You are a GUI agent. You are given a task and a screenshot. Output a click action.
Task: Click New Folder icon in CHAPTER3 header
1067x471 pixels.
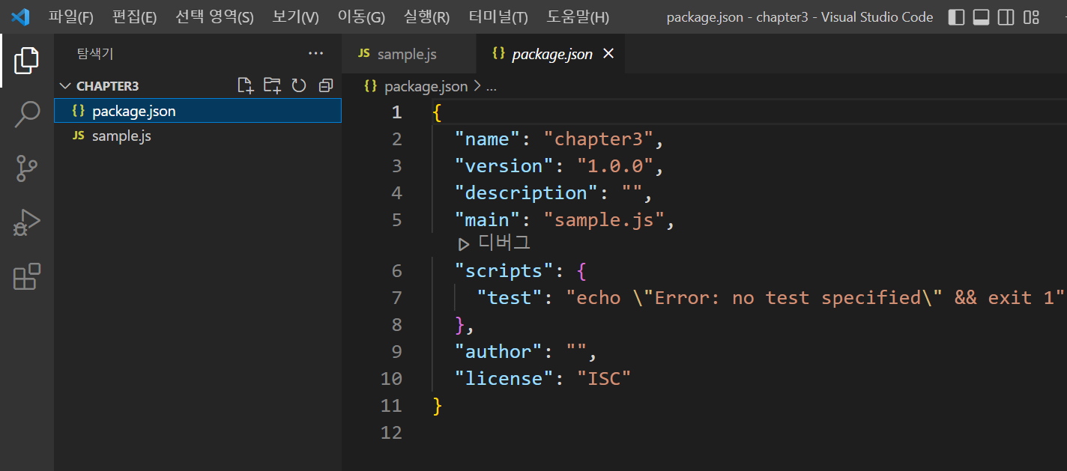[272, 85]
